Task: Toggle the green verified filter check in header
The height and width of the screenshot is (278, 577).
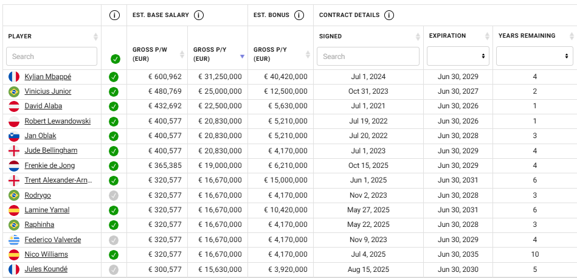Action: 115,59
